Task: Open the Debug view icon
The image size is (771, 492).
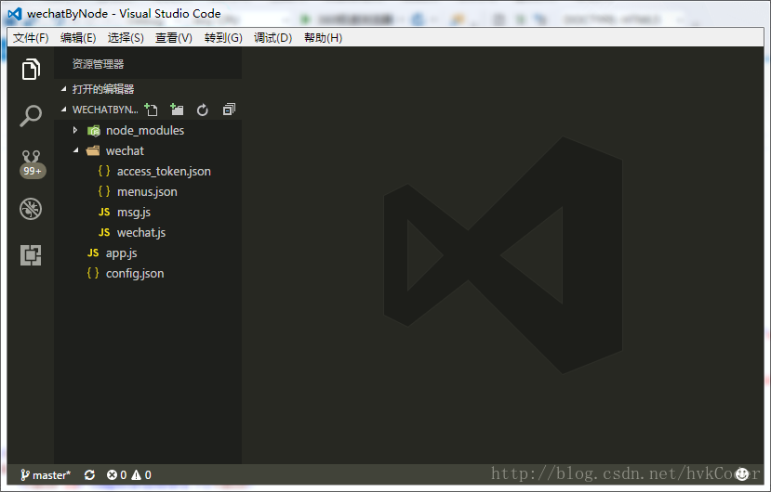Action: [31, 209]
